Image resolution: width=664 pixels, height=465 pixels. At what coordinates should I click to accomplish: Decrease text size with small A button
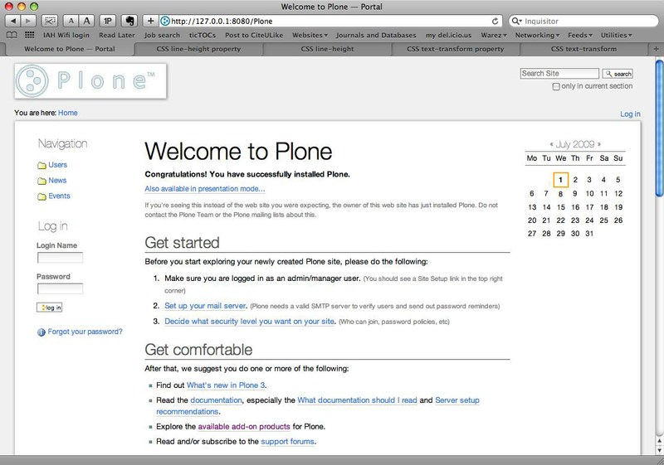pos(71,21)
